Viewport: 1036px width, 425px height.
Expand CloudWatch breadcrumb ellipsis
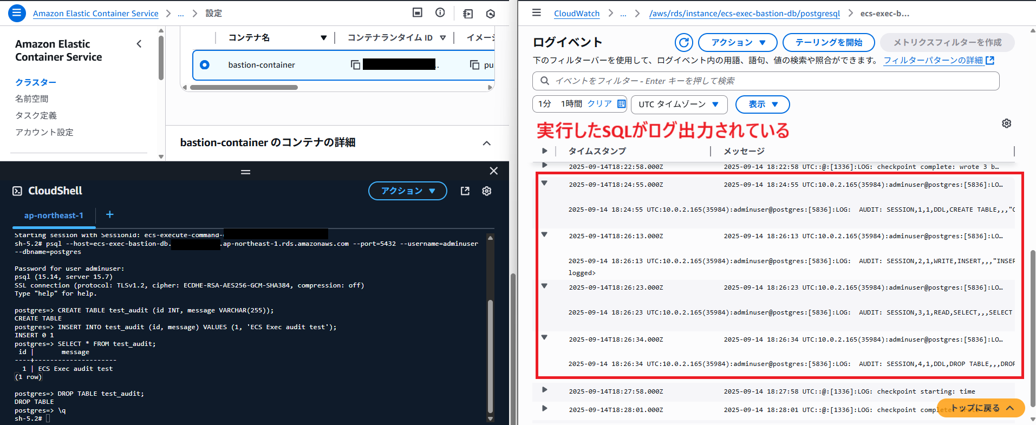623,14
